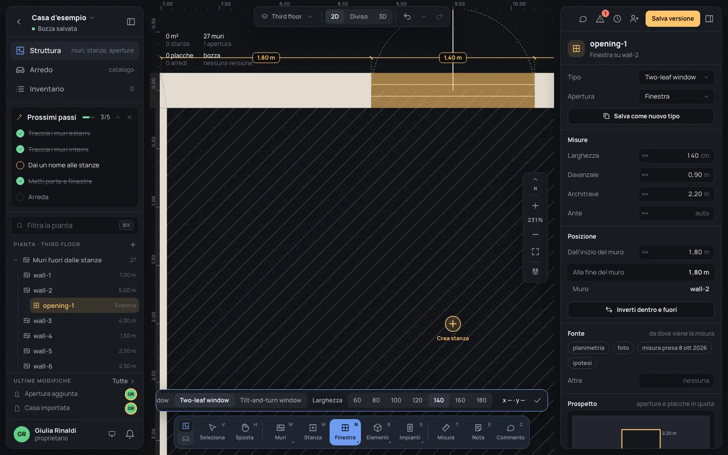Screen dimensions: 728x455
Task: Open the Elementi tool
Action: point(378,432)
